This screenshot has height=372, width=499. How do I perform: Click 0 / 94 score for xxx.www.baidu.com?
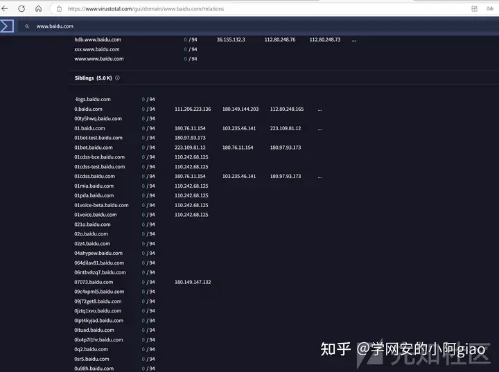tap(191, 49)
